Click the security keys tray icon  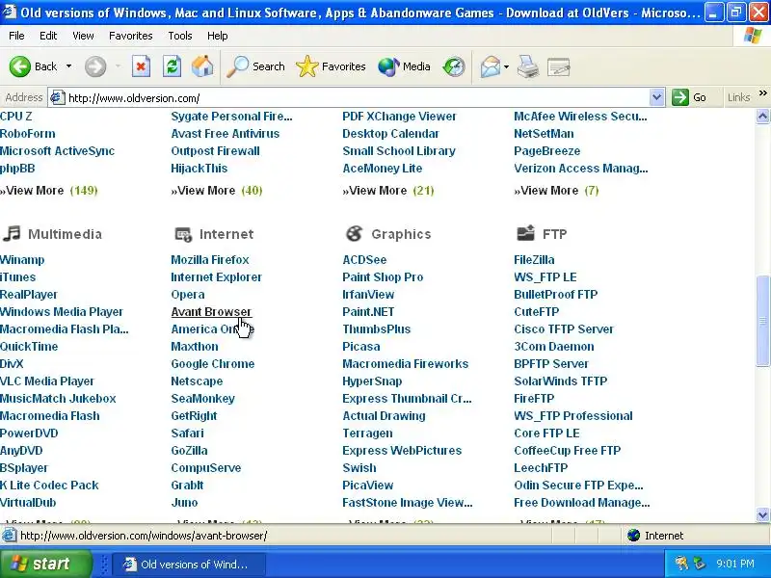[x=681, y=564]
